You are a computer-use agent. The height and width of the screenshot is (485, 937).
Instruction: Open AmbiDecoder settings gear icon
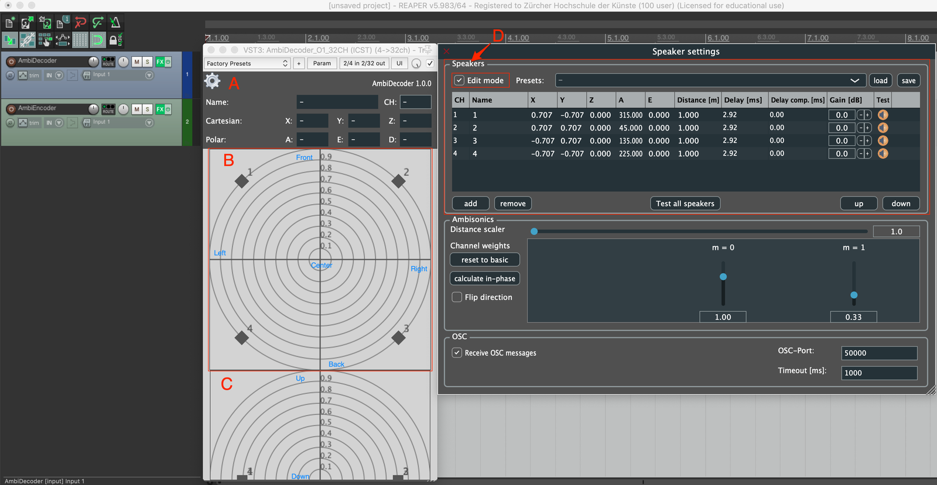point(212,81)
